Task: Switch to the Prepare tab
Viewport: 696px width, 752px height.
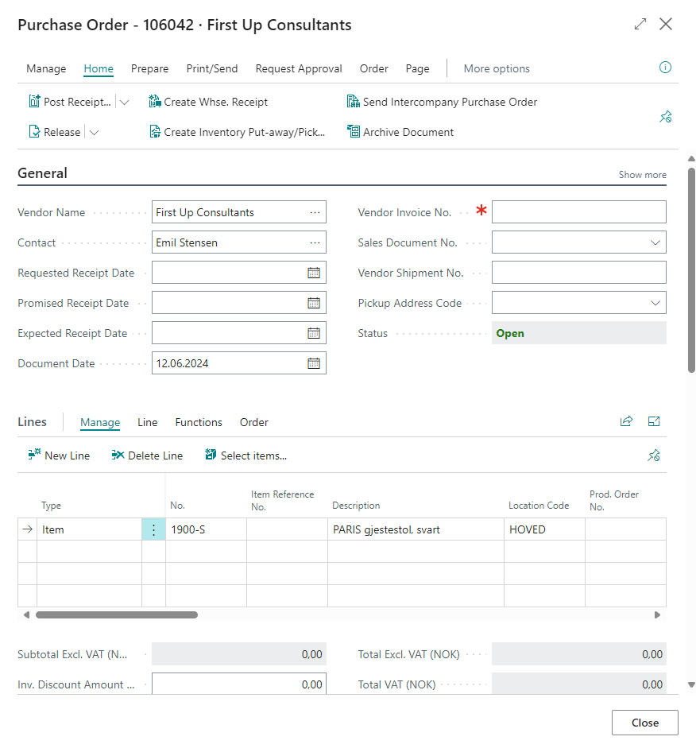Action: coord(149,68)
